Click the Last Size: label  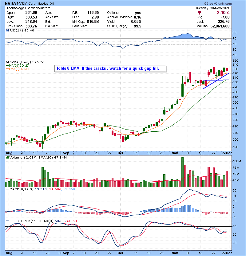tap(79, 26)
